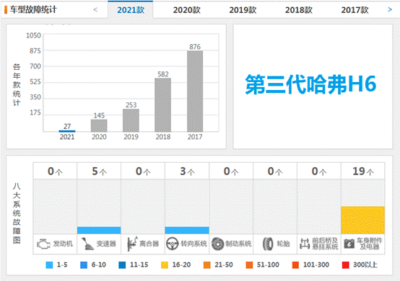Click the 2021 x-axis label

click(67, 137)
